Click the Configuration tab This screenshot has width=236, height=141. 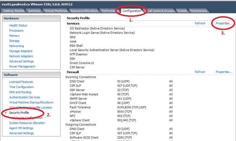[x=132, y=11]
